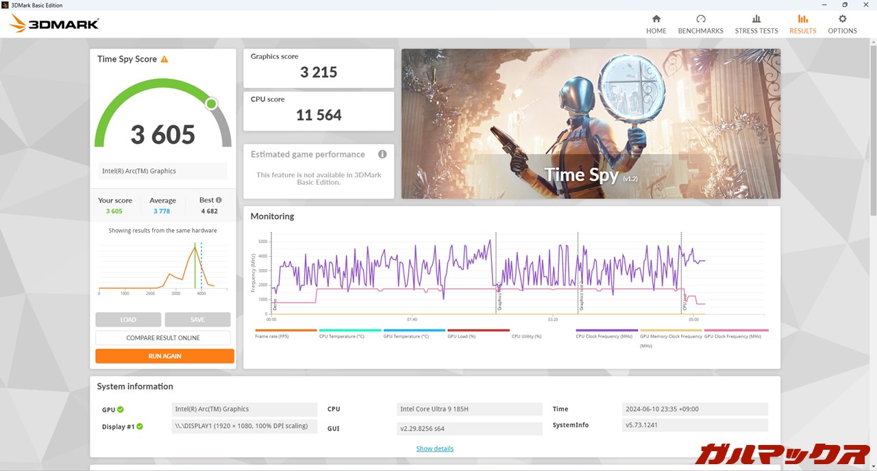Click info icon next to Best score
Image resolution: width=877 pixels, height=471 pixels.
219,200
